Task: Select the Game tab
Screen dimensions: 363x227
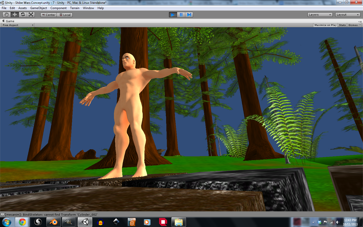Action: pos(8,21)
